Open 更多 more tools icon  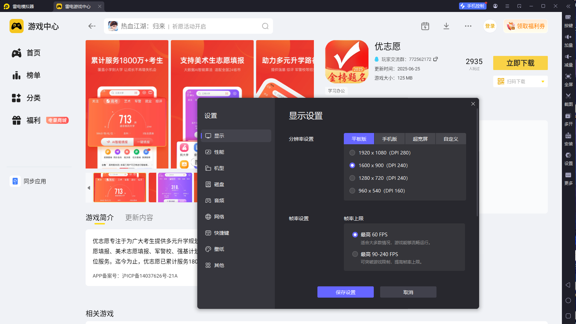pyautogui.click(x=568, y=175)
